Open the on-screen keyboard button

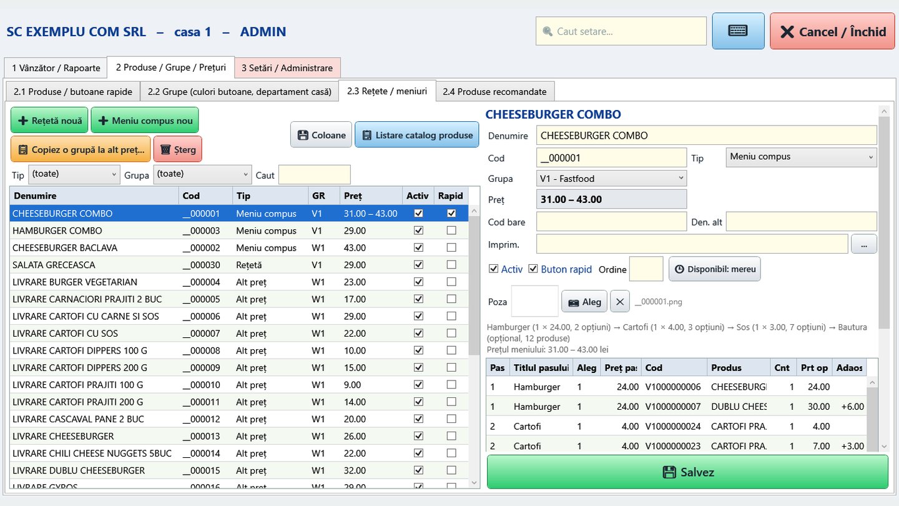[x=738, y=31]
